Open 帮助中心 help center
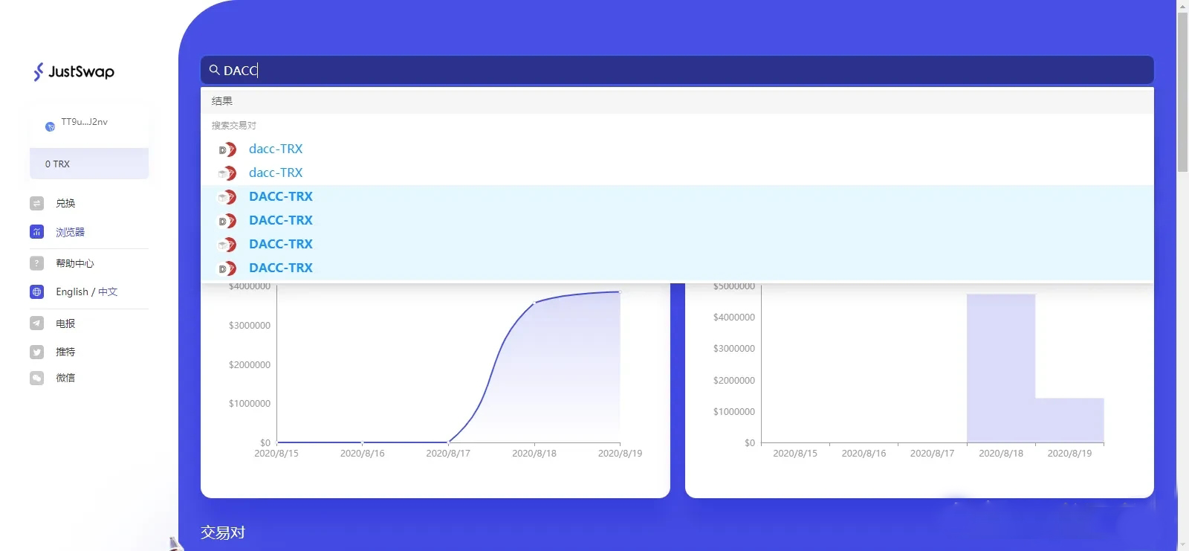Screen dimensions: 1189x551 pos(75,263)
